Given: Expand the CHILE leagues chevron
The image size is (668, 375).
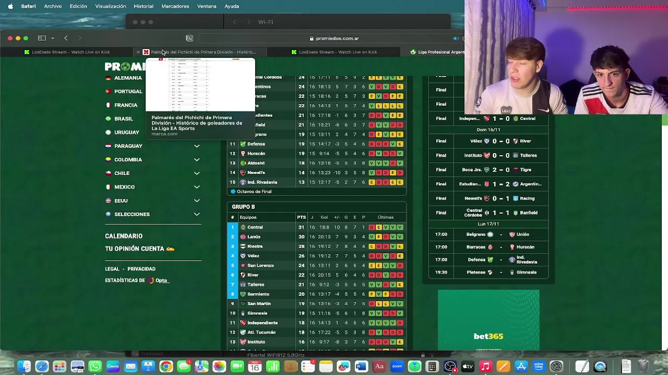Looking at the screenshot, I should coord(197,173).
